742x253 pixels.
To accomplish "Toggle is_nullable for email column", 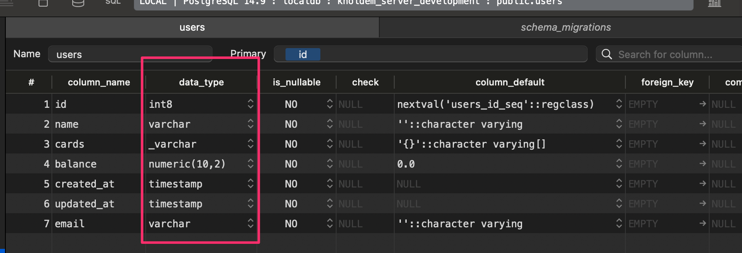I will 330,224.
